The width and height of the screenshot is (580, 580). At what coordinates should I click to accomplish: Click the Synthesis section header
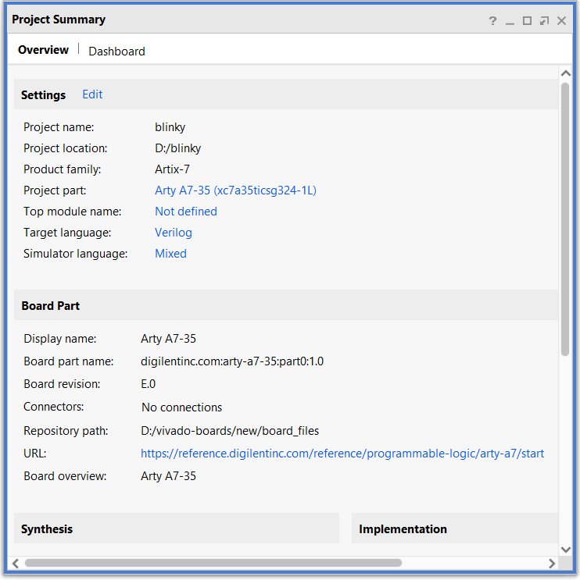[177, 528]
